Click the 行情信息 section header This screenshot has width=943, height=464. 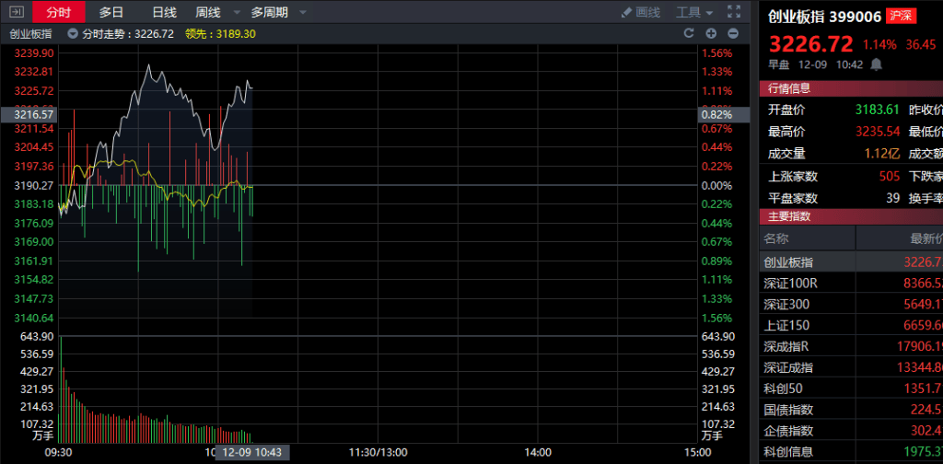(x=789, y=88)
